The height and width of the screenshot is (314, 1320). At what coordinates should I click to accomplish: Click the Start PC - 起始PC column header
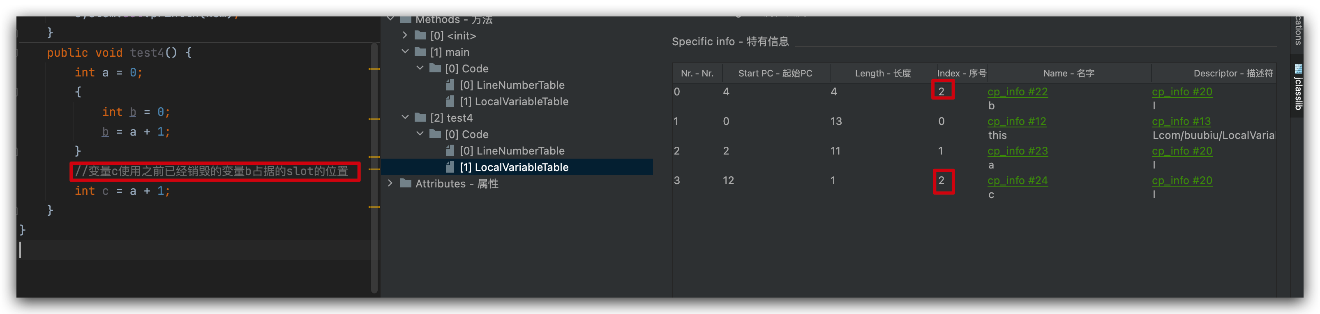tap(775, 73)
